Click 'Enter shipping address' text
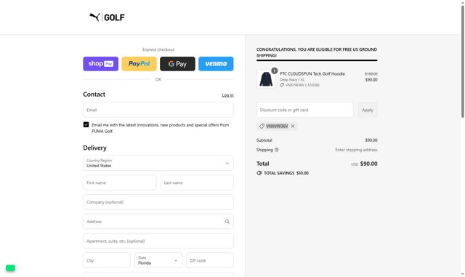Viewport: 465px width, 277px height. pyautogui.click(x=356, y=150)
